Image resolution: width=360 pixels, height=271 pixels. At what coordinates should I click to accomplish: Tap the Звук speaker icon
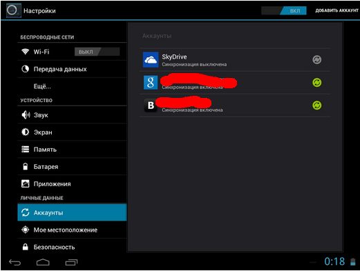click(x=26, y=114)
